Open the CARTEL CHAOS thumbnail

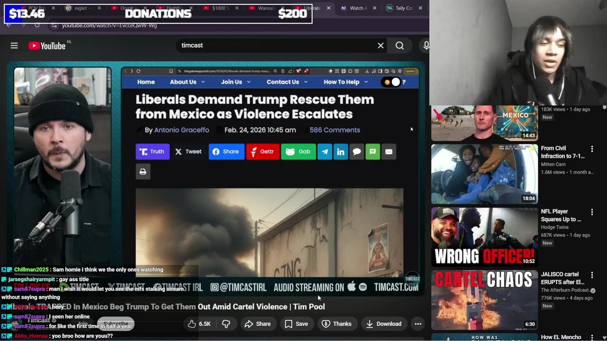(x=484, y=300)
